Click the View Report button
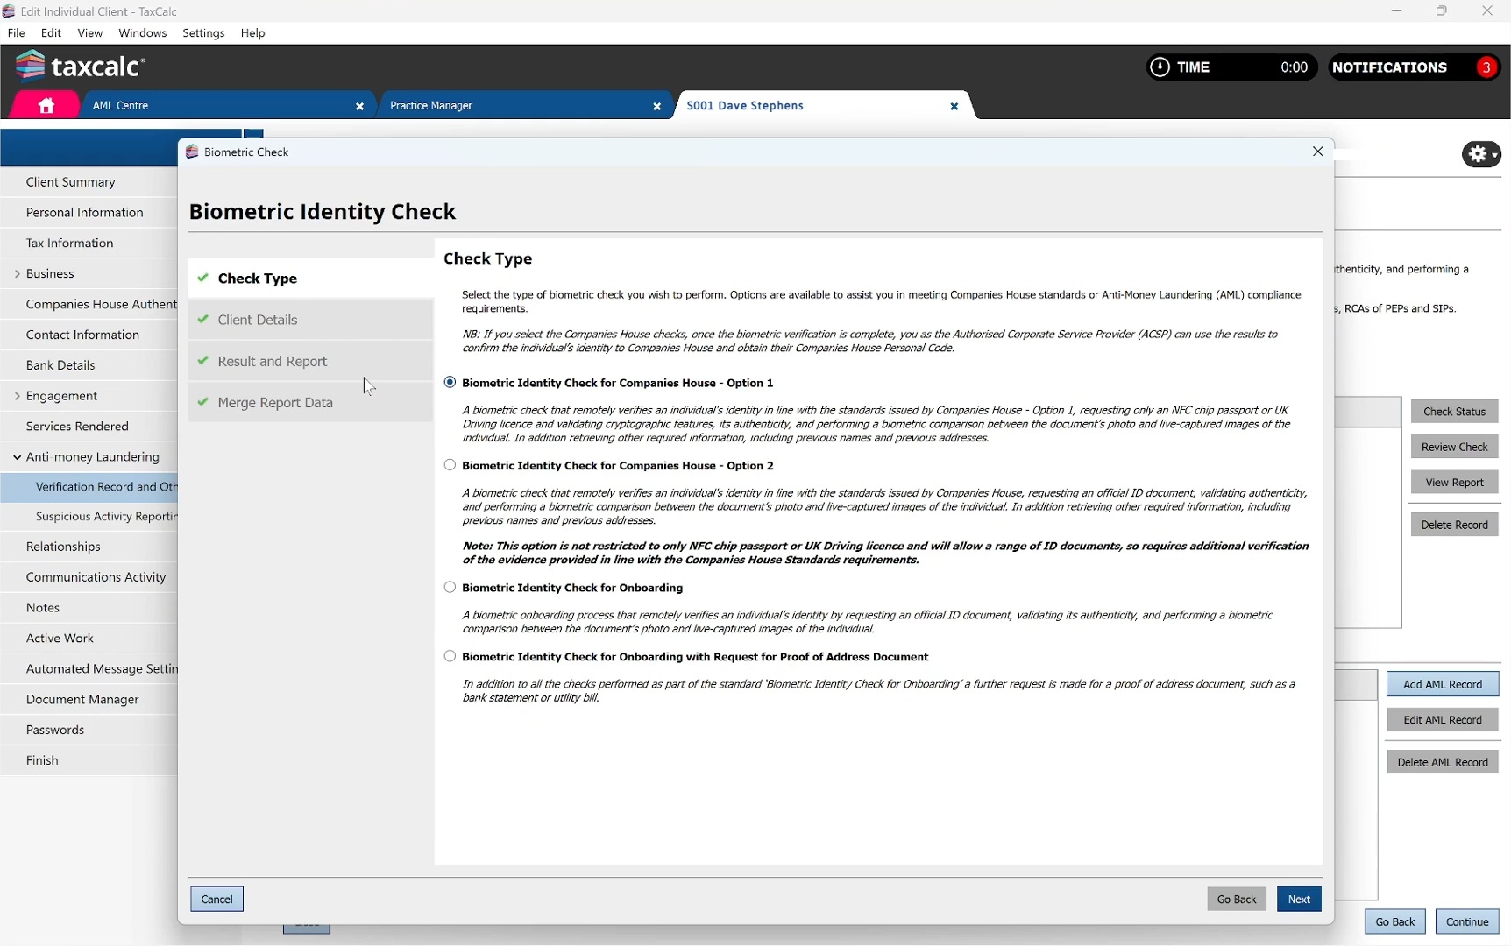 pos(1455,483)
